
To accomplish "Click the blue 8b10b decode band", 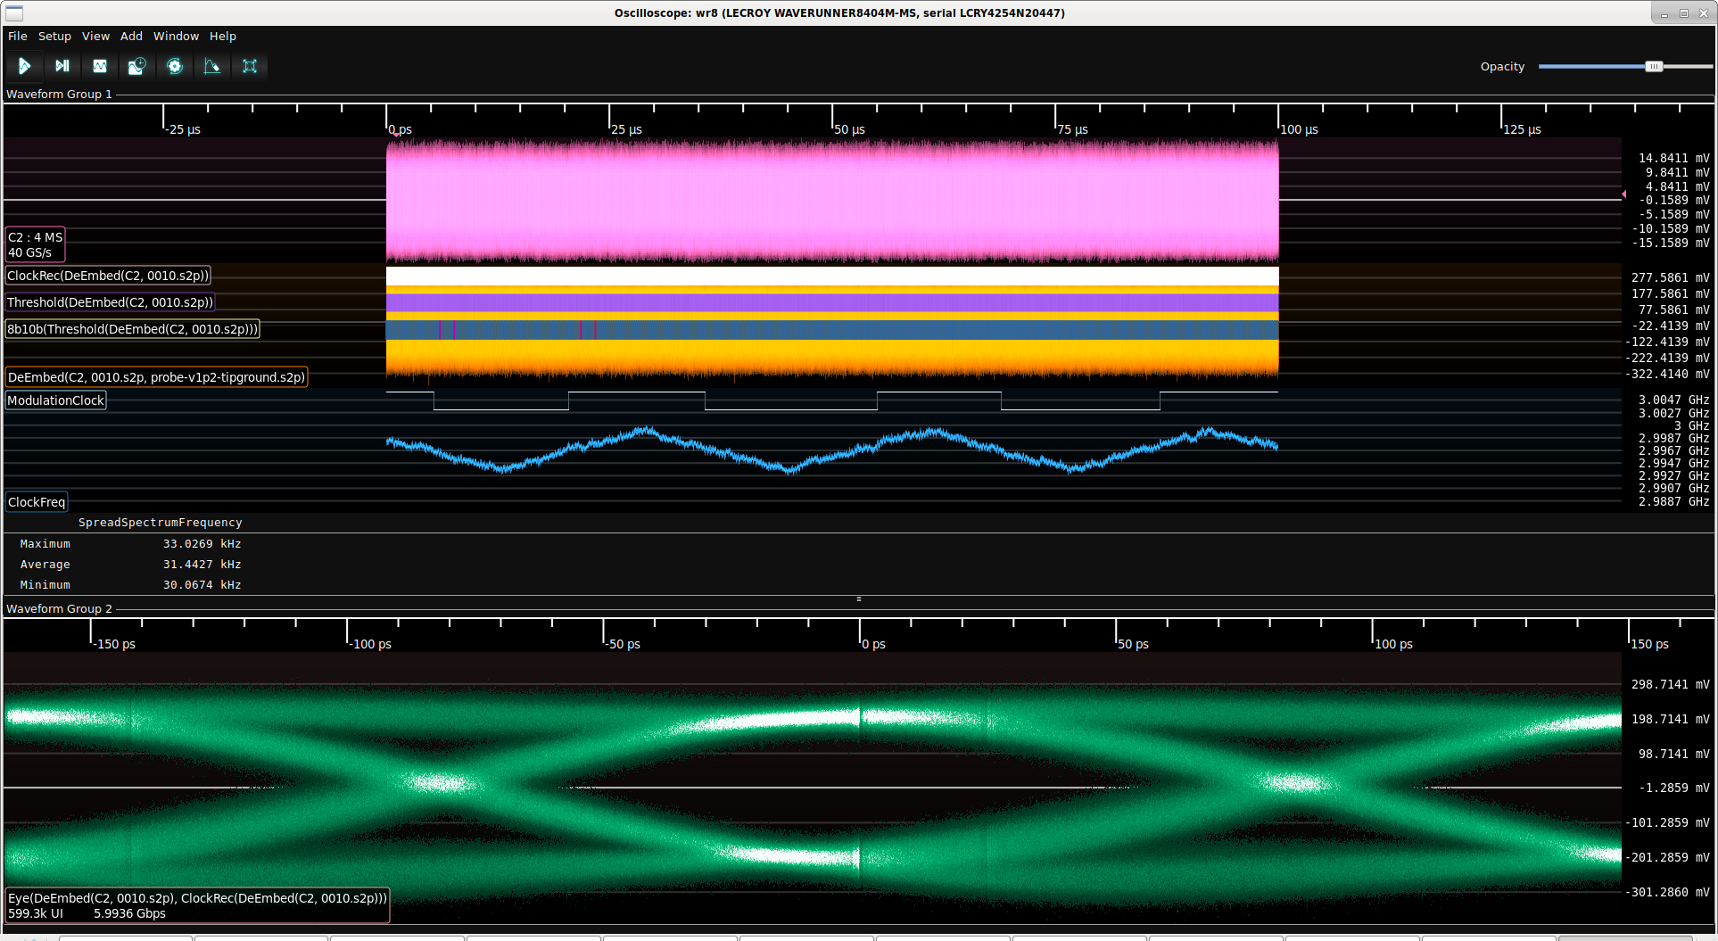I will tap(832, 330).
